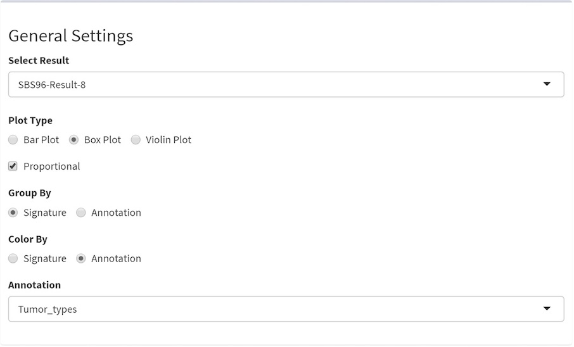The image size is (574, 347).
Task: Set Color By to Annotation
Action: coord(81,258)
